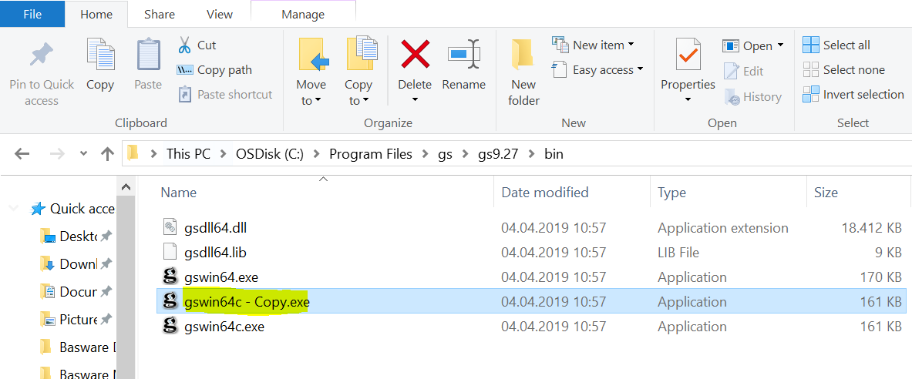The width and height of the screenshot is (912, 379).
Task: Open the File menu
Action: pyautogui.click(x=32, y=14)
